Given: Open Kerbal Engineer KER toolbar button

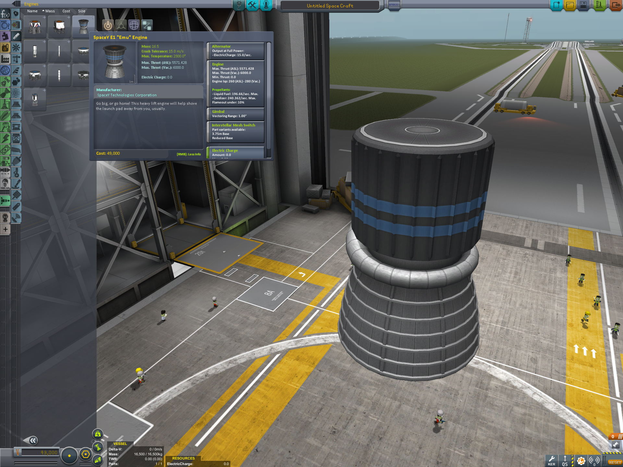Looking at the screenshot, I should (x=552, y=461).
